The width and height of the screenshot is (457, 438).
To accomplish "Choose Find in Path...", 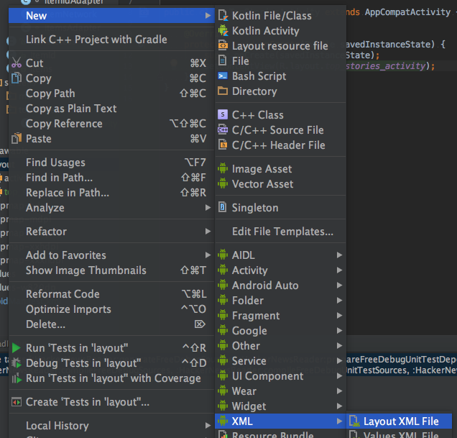I will pyautogui.click(x=111, y=178).
